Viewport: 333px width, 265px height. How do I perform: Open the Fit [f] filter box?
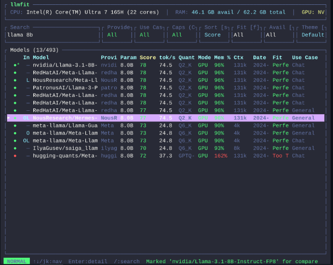coord(247,35)
